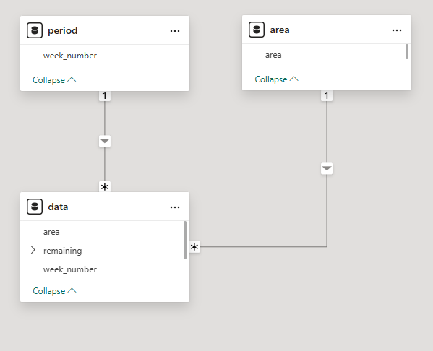Click the 1 cardinality marker under area table
433x351 pixels.
(x=327, y=96)
